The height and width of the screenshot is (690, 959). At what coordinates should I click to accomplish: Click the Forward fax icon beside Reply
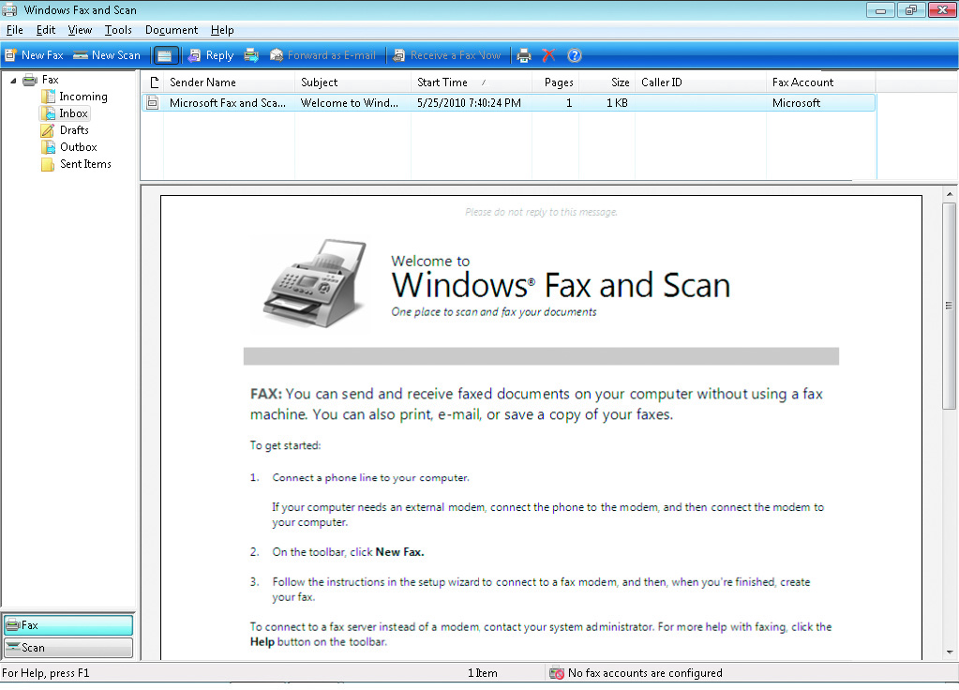(x=251, y=55)
